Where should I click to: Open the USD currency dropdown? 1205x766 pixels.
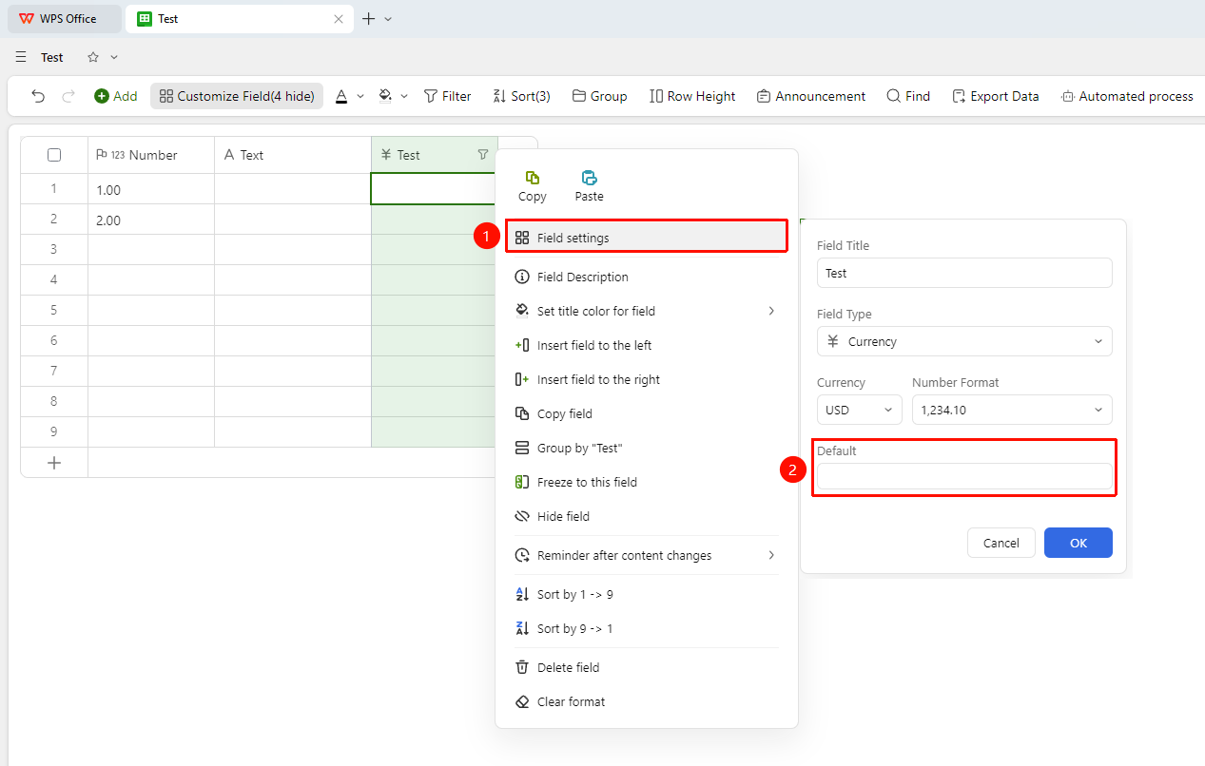(x=860, y=410)
